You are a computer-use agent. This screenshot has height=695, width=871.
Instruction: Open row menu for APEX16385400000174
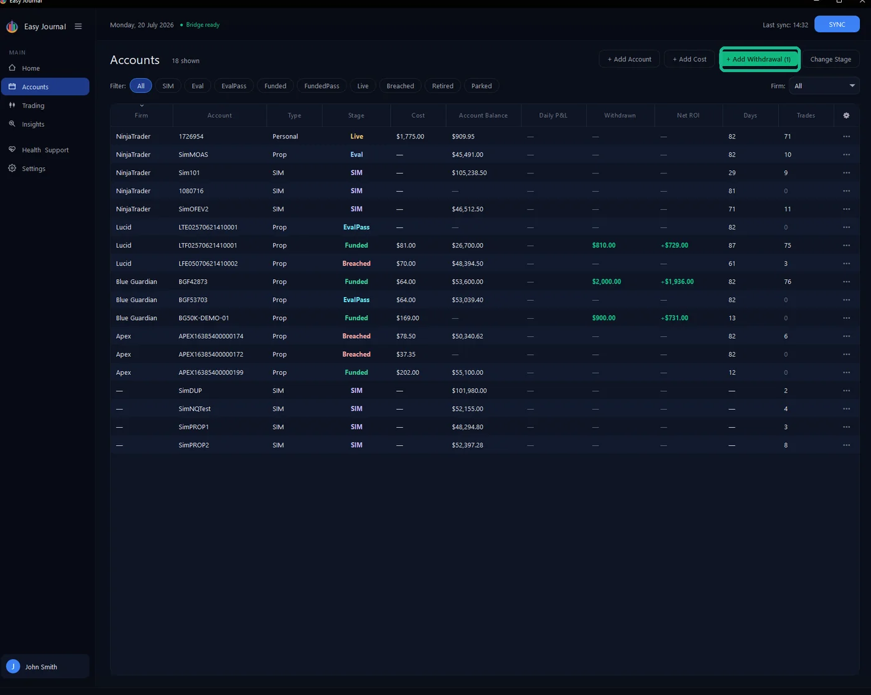coord(846,336)
